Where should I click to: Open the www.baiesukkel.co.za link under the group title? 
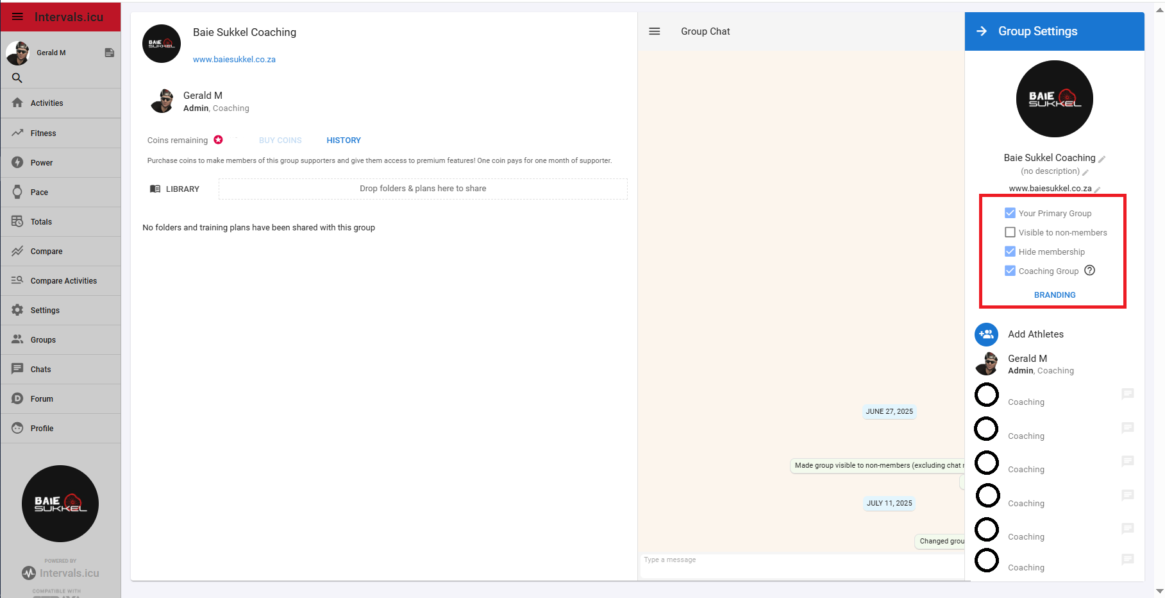(x=234, y=60)
